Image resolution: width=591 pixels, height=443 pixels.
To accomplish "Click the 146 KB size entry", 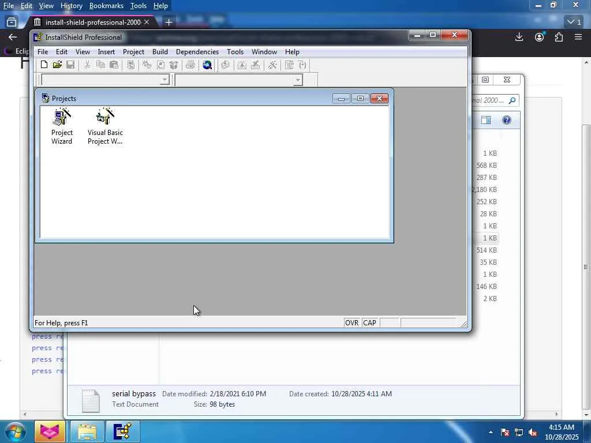I will coord(486,287).
